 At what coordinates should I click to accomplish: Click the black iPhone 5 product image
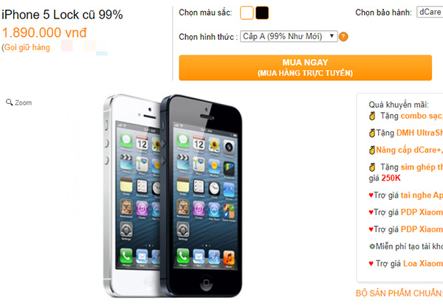tap(201, 195)
